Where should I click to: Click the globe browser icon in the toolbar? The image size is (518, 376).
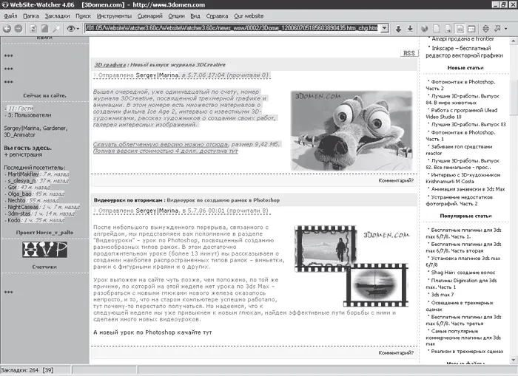click(x=425, y=29)
